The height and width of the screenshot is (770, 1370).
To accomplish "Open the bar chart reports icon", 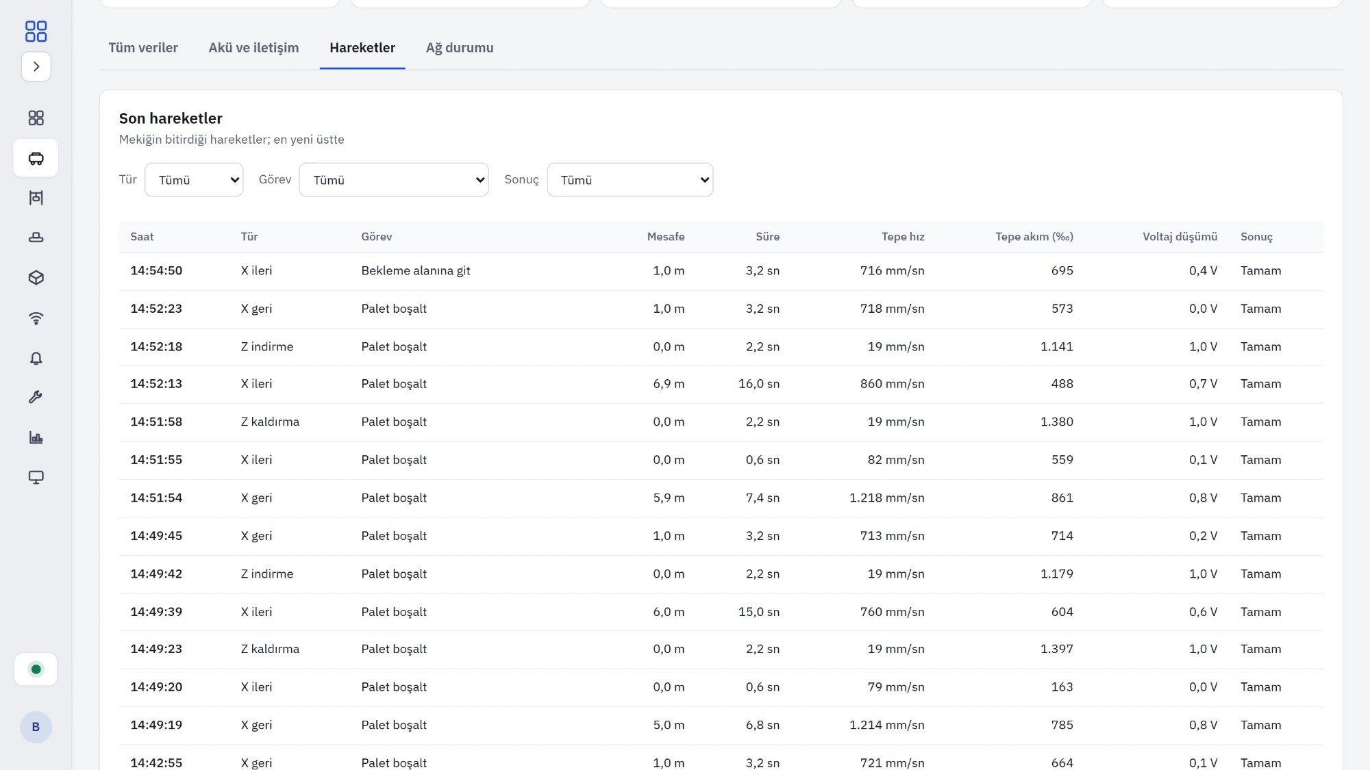I will [36, 437].
